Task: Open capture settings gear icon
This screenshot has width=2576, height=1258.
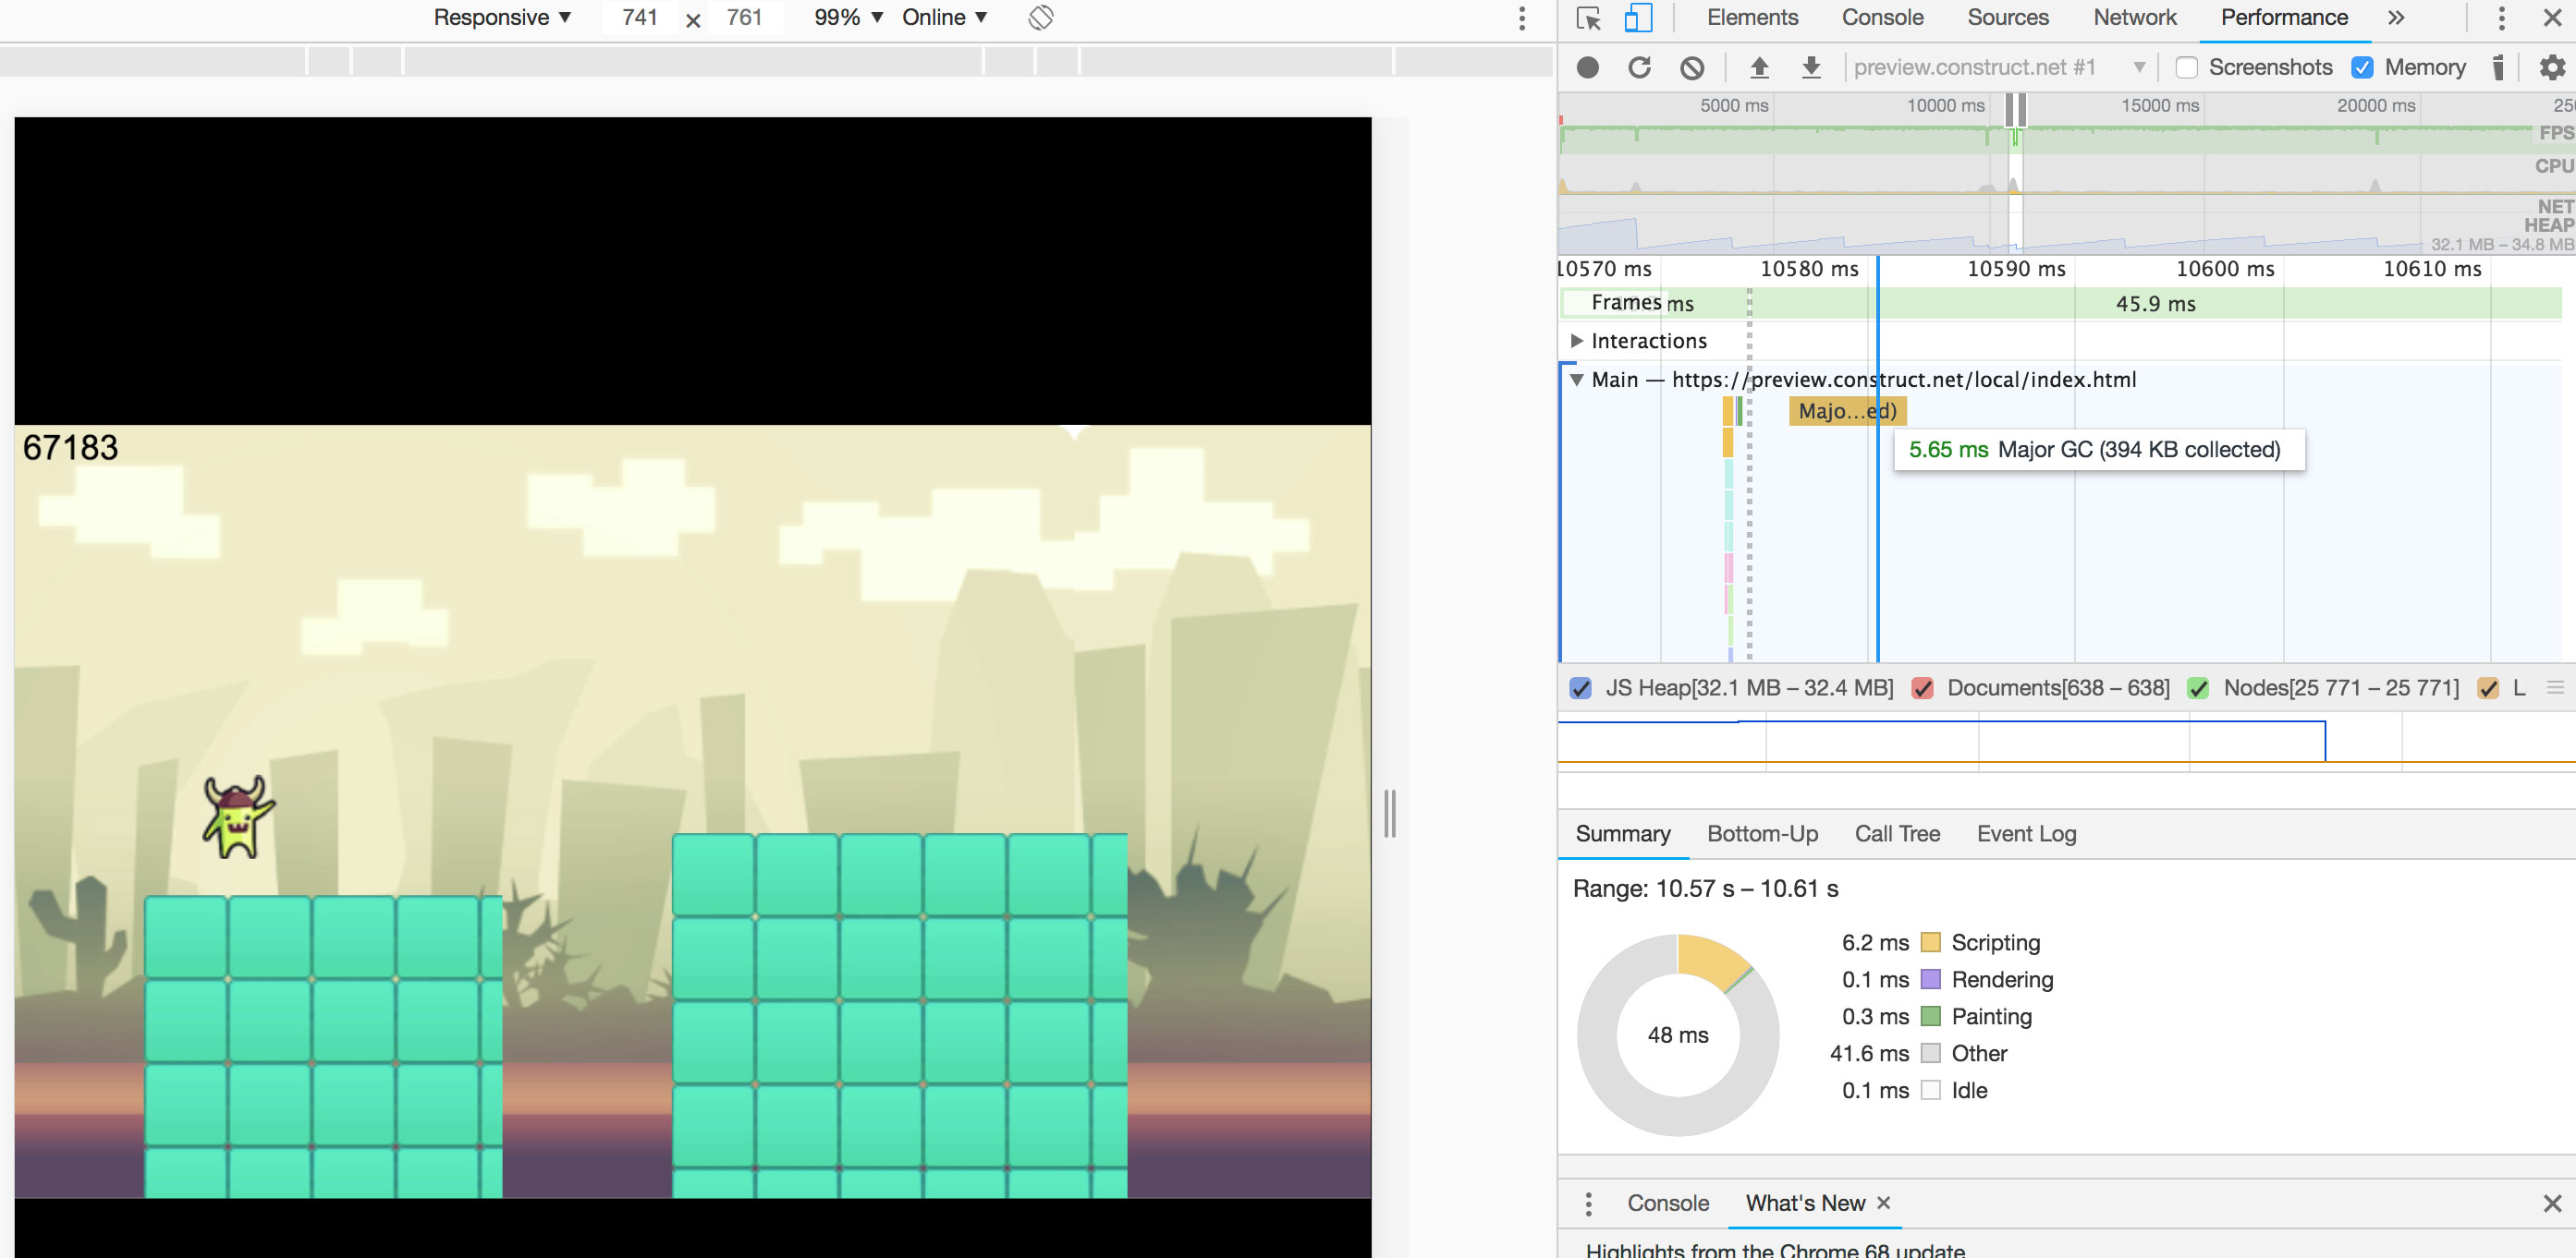Action: (x=2552, y=67)
